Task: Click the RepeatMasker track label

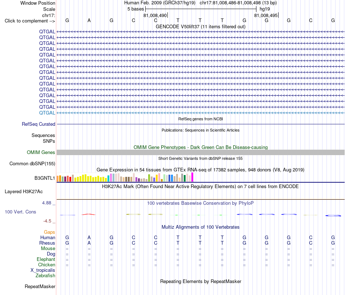Action: tap(40, 286)
